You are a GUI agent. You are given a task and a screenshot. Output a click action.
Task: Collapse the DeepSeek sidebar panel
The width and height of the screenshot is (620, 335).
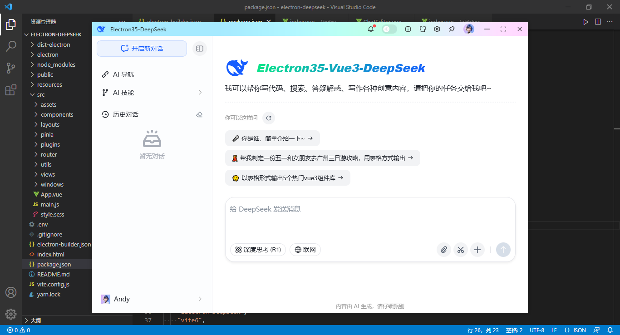point(200,49)
